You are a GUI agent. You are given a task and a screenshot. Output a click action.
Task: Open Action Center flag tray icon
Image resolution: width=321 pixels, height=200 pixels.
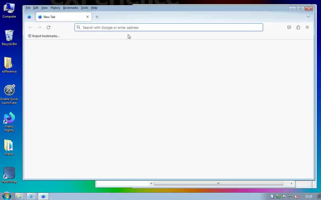284,196
